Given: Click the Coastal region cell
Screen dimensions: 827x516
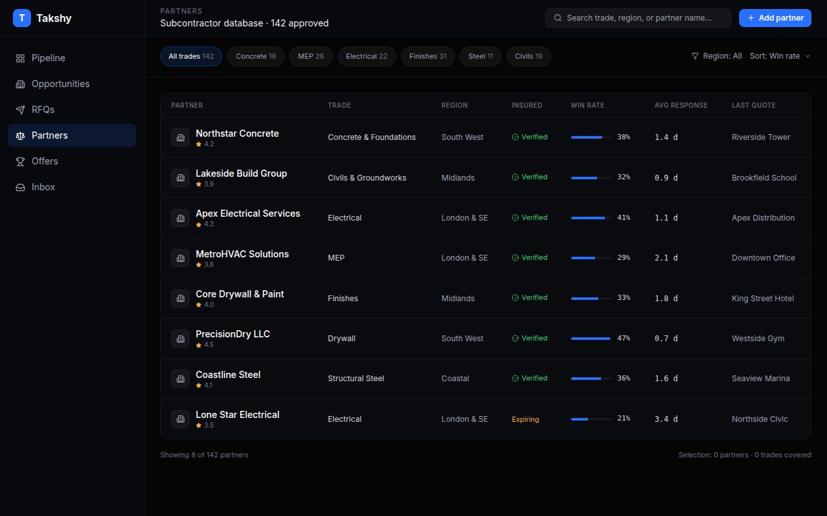Looking at the screenshot, I should [x=455, y=379].
